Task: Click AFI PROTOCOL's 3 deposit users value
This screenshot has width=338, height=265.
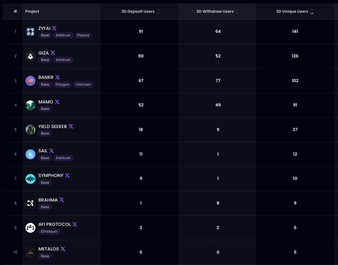Action: (x=141, y=228)
